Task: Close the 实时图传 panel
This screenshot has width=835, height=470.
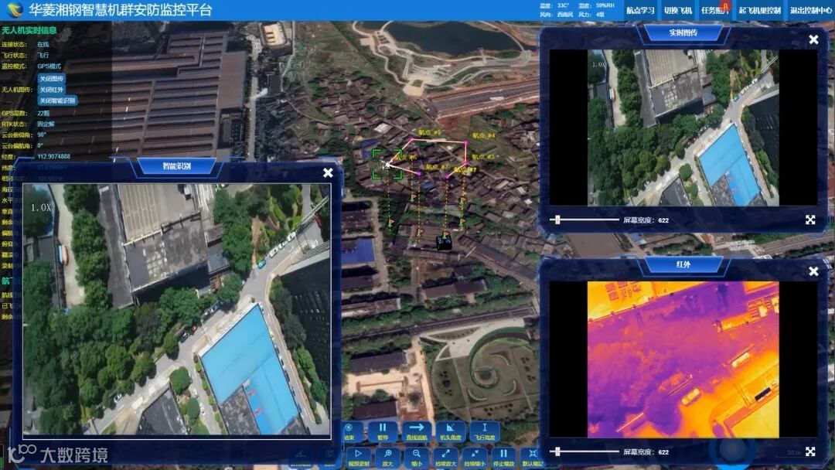Action: pos(813,39)
